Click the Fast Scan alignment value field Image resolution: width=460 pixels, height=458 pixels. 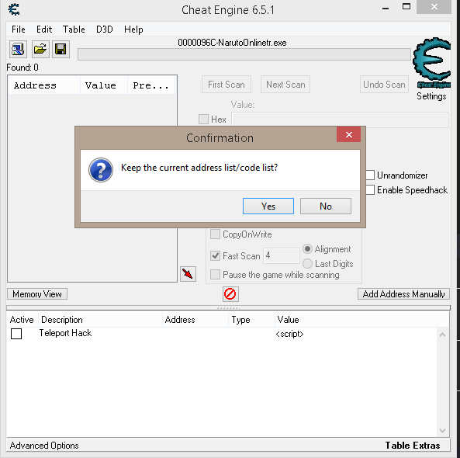click(281, 255)
